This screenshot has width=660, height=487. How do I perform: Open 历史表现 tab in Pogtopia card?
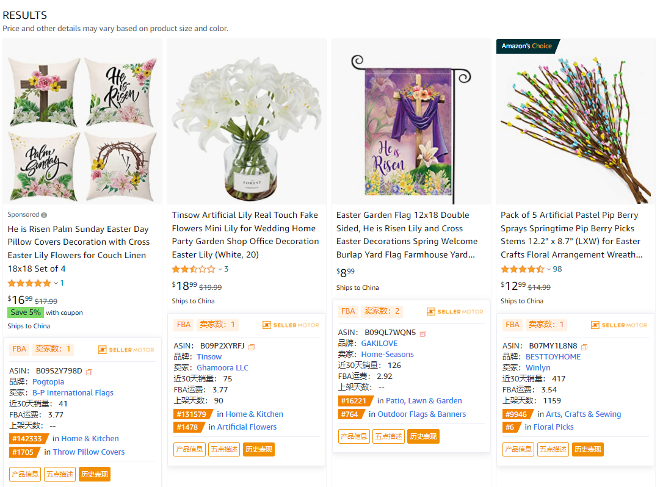click(x=95, y=474)
